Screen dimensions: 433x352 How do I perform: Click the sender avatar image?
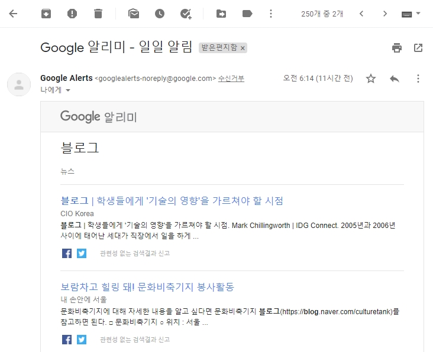click(x=19, y=84)
